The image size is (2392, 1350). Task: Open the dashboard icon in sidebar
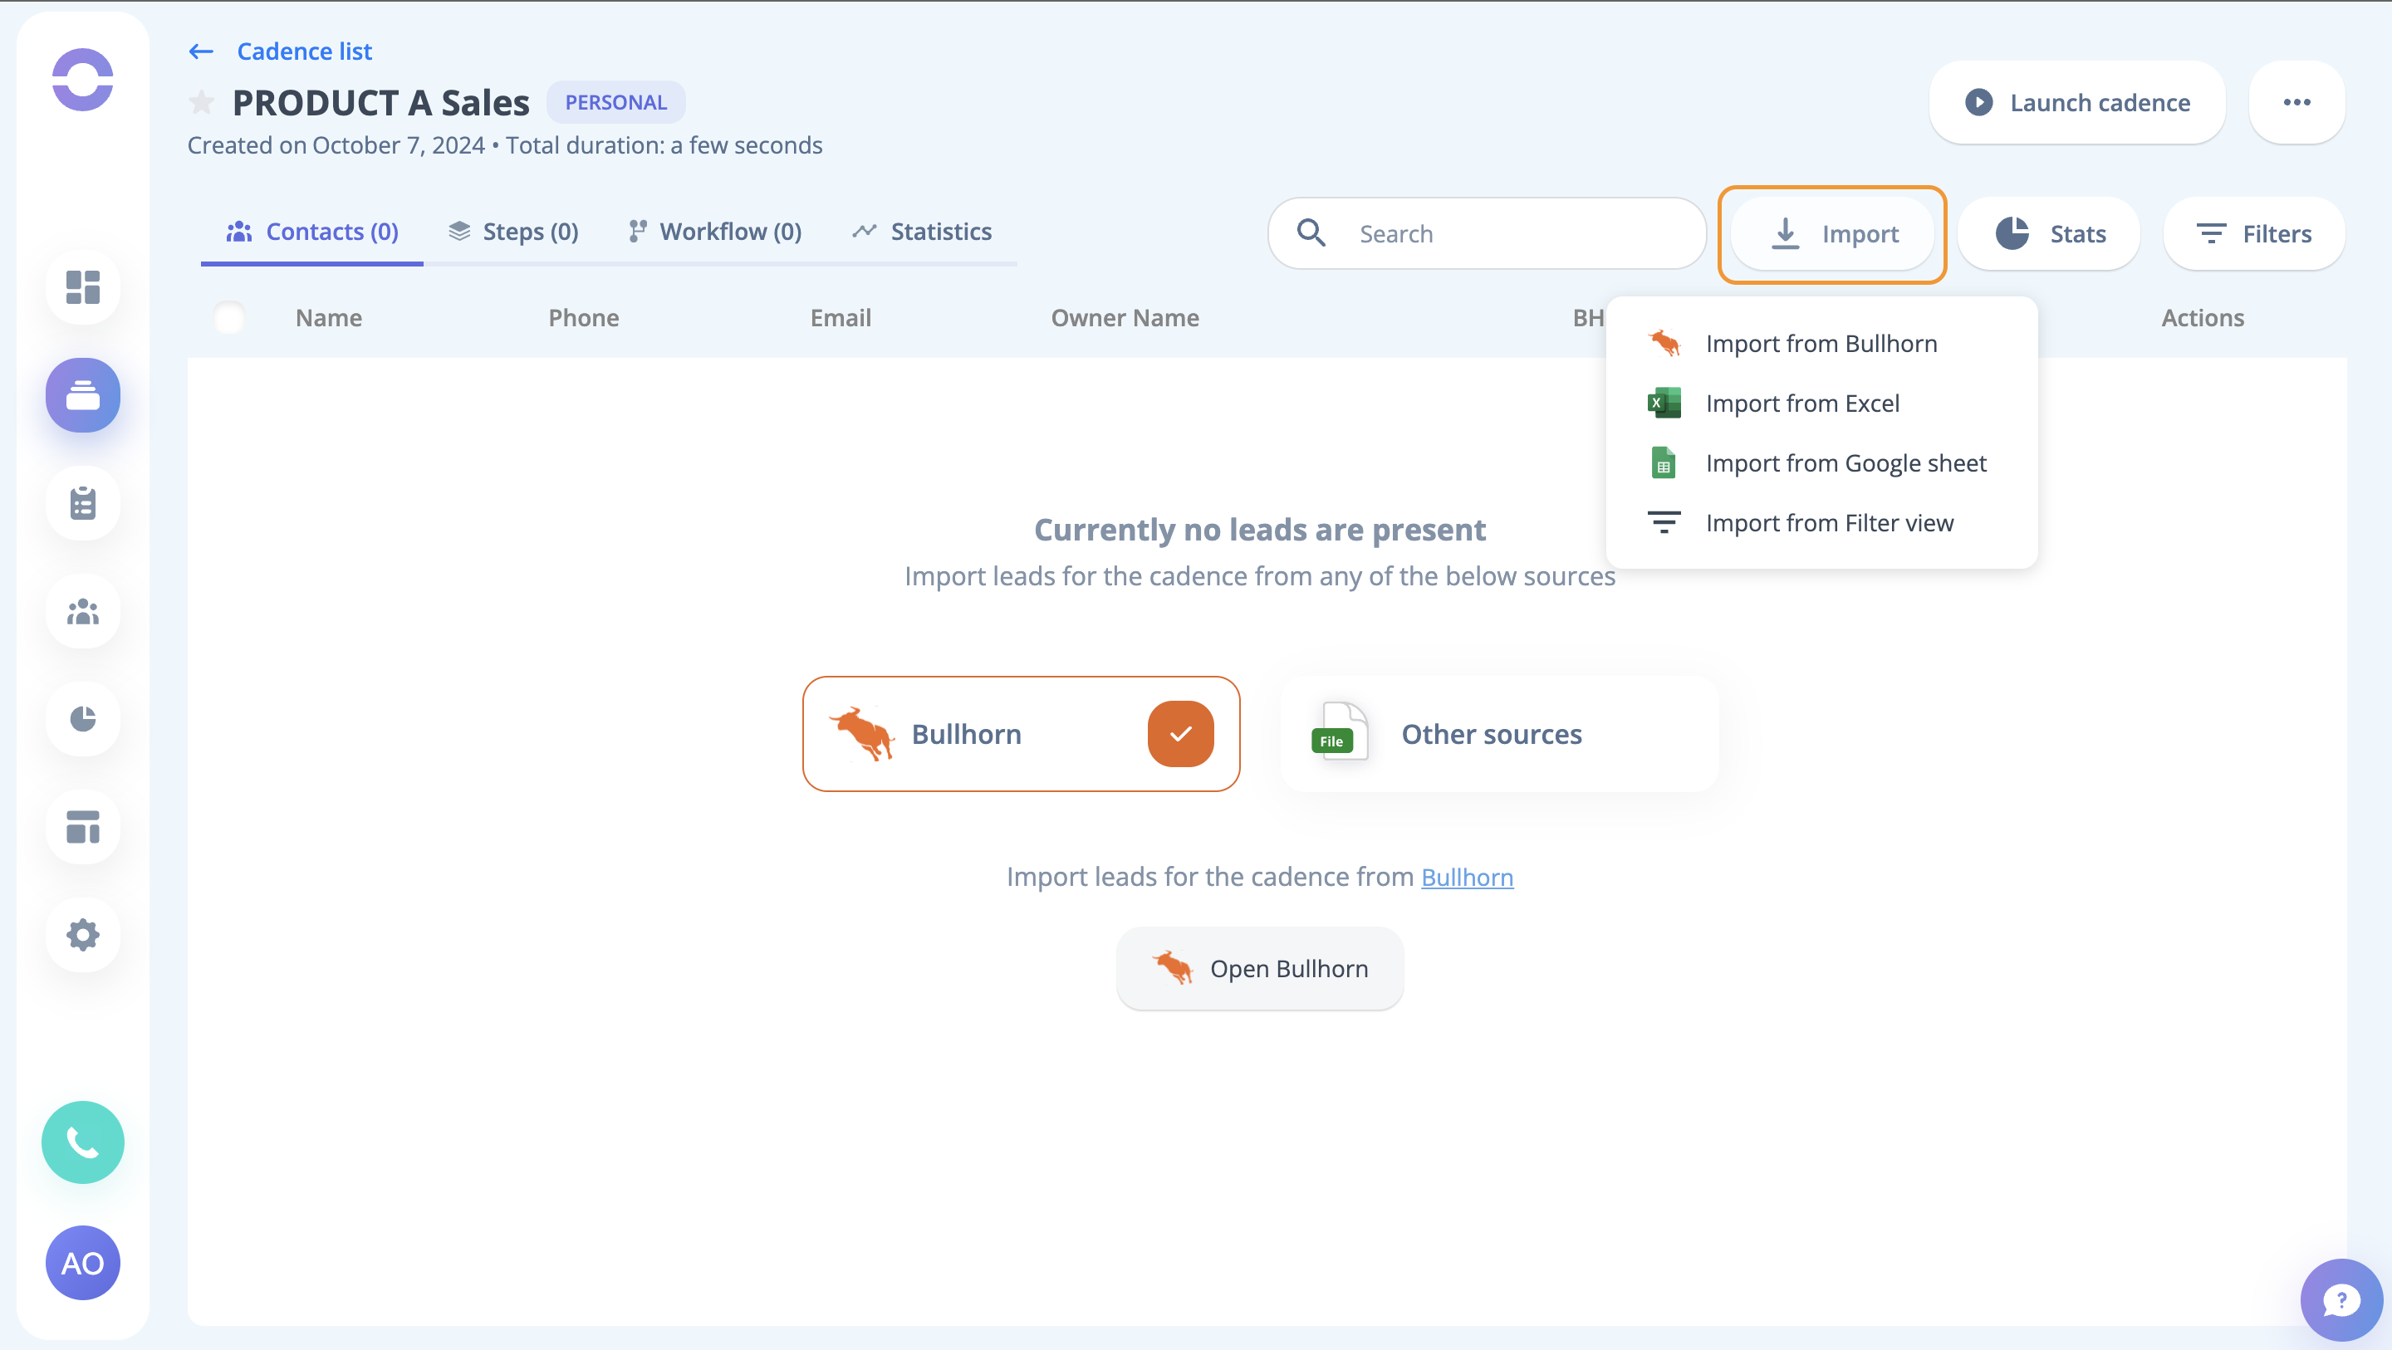pos(83,287)
